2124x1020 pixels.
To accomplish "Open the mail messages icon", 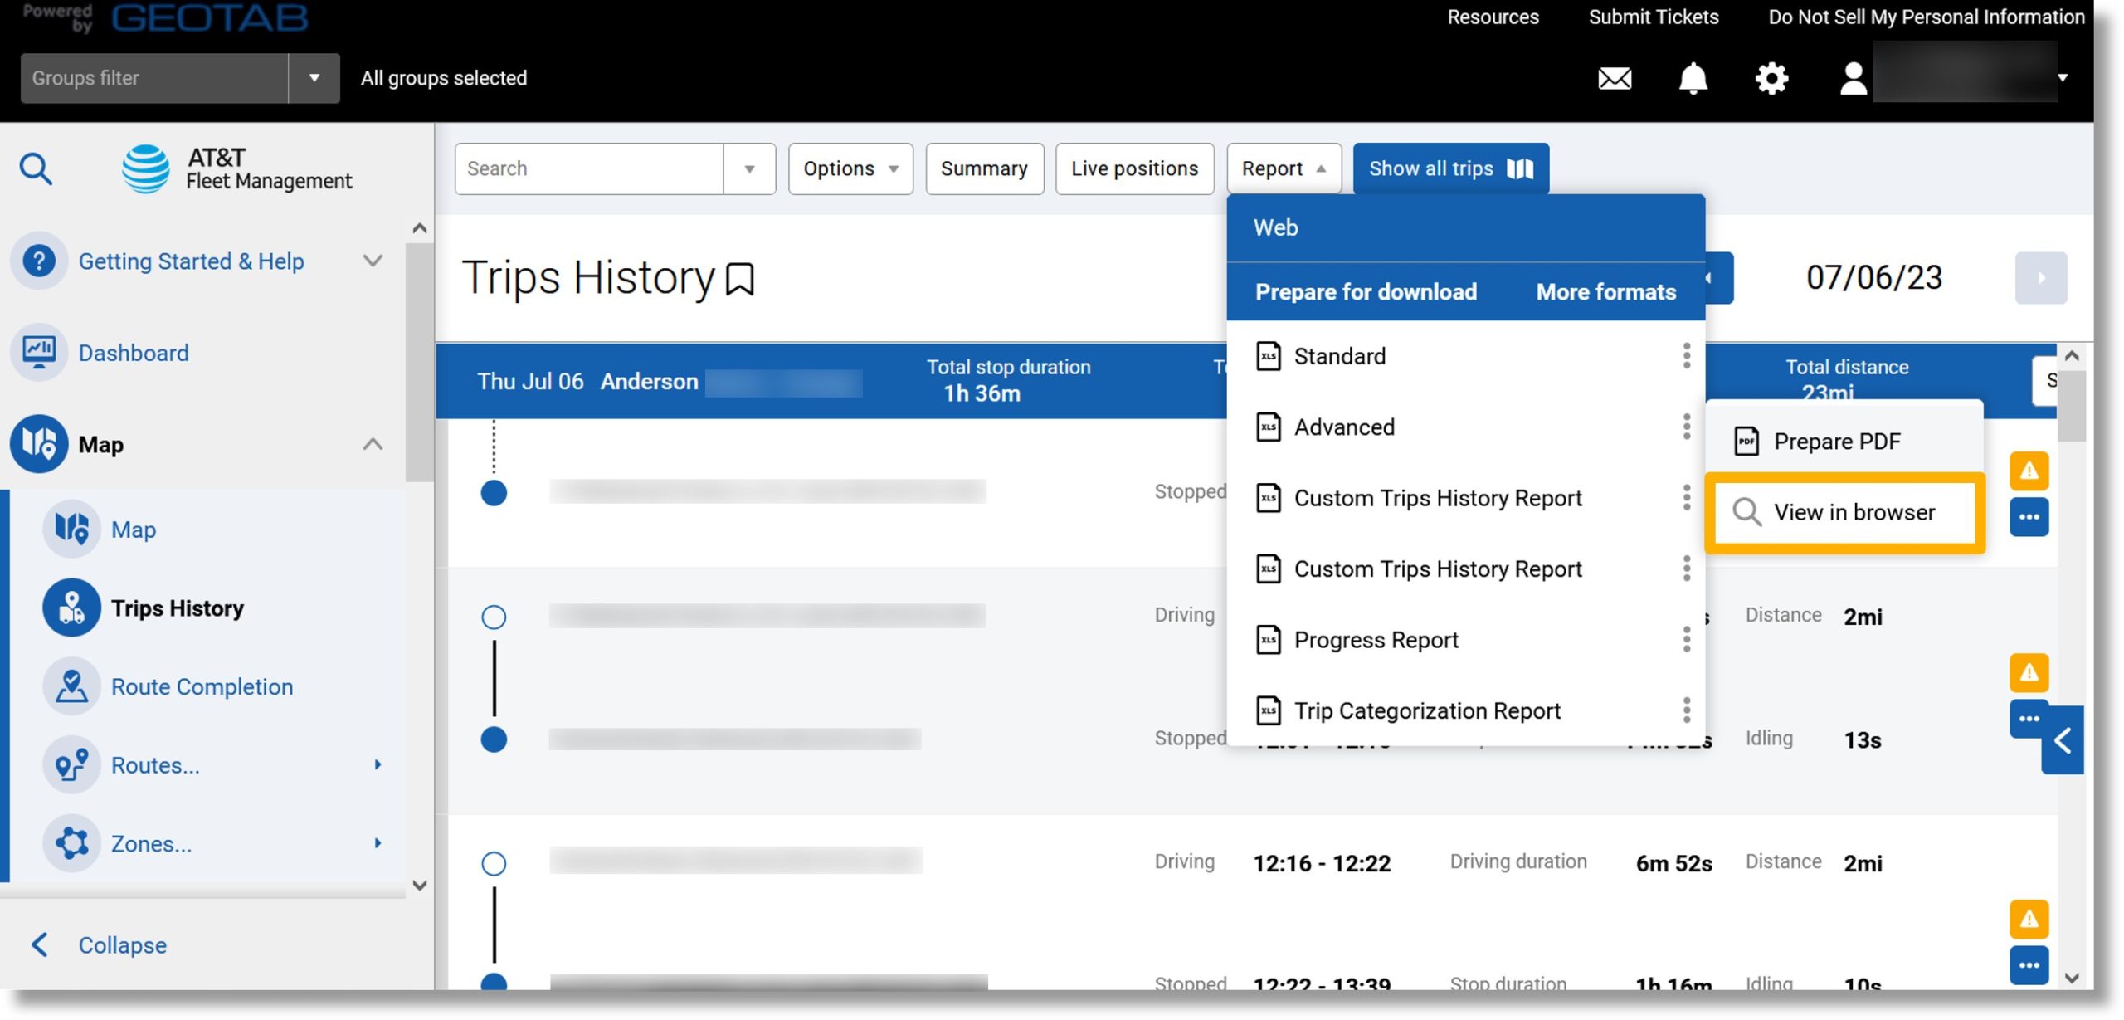I will [1615, 79].
